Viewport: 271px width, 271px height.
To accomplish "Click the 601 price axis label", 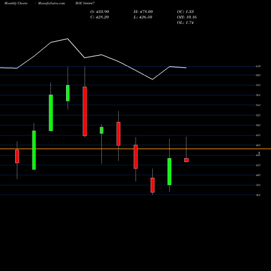I will [x=258, y=75].
